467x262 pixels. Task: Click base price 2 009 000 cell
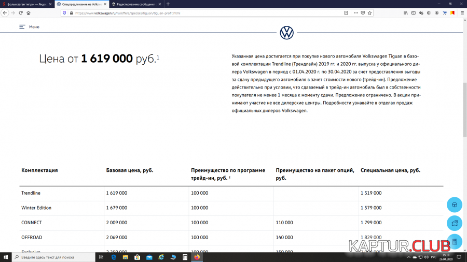pyautogui.click(x=116, y=223)
